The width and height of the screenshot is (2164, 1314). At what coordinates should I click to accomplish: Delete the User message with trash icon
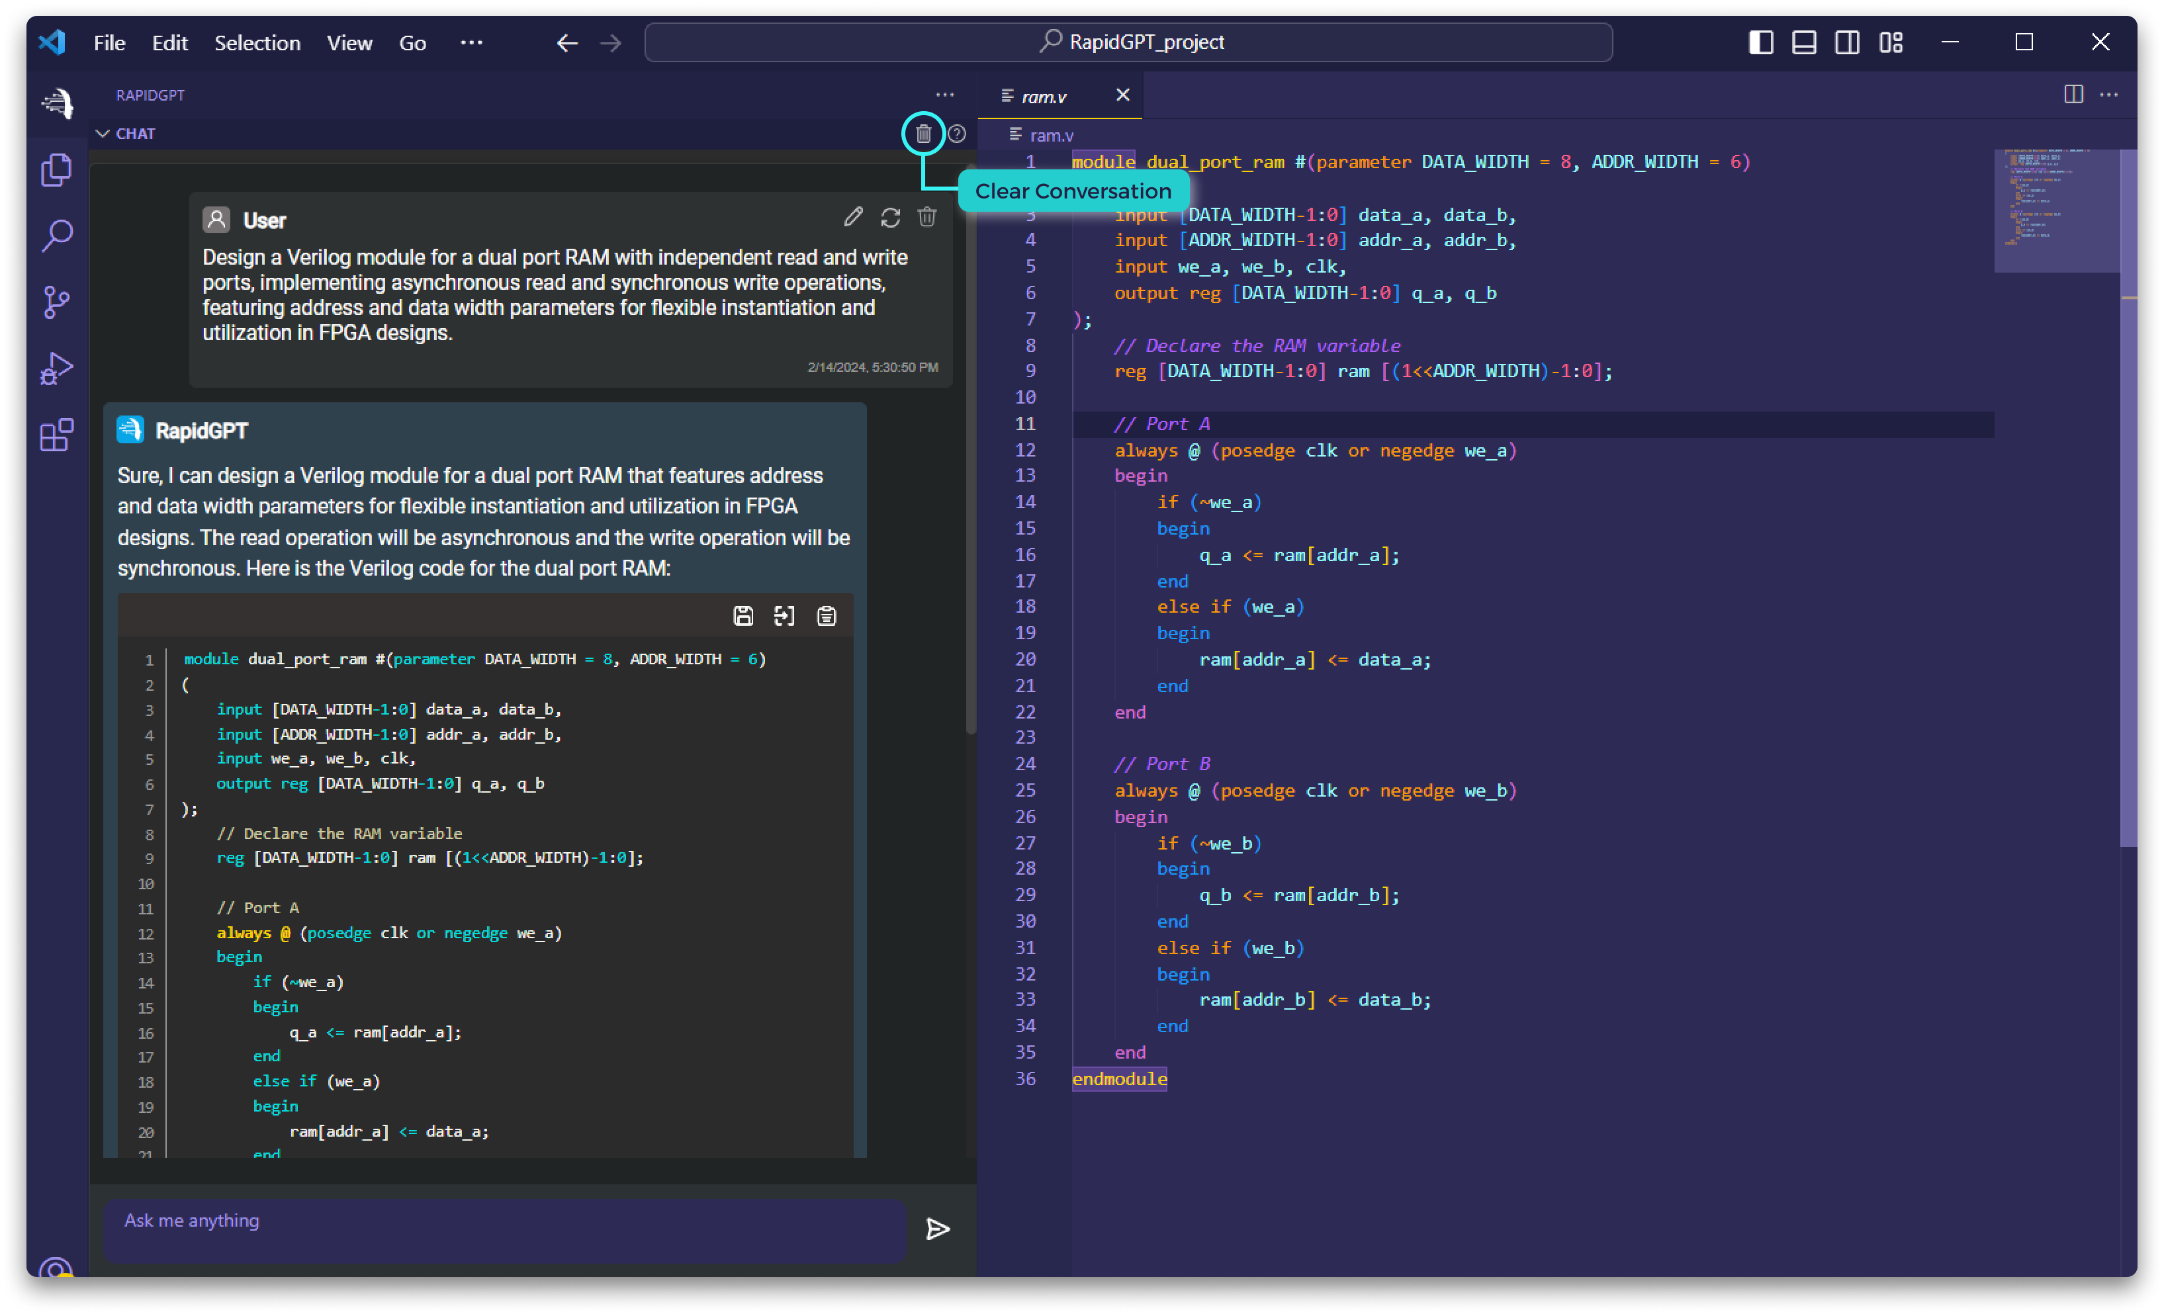click(927, 217)
